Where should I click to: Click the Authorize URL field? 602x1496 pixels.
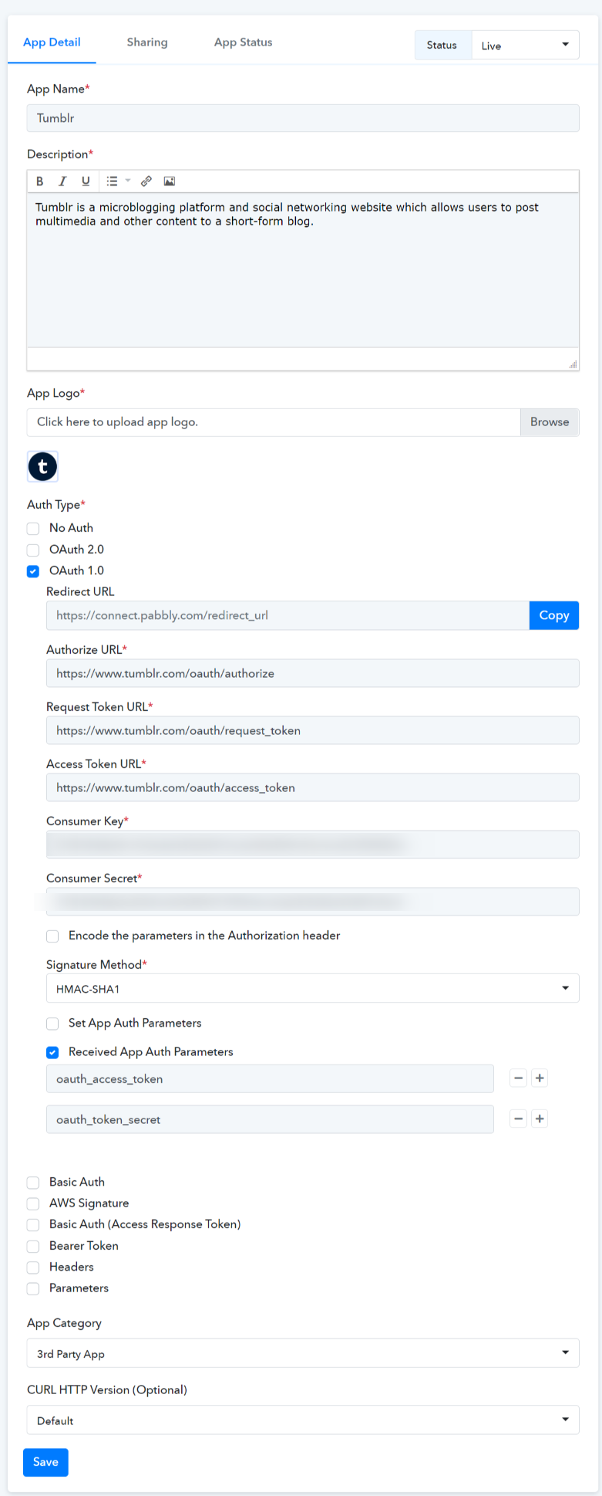pos(312,673)
